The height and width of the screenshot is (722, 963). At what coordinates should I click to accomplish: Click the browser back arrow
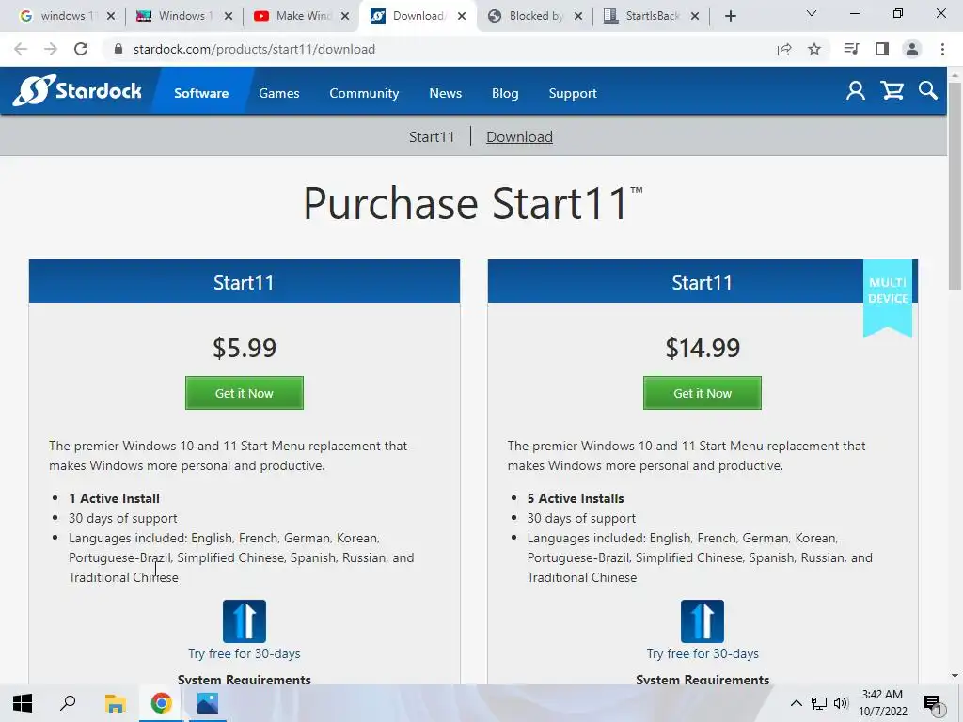pos(21,49)
